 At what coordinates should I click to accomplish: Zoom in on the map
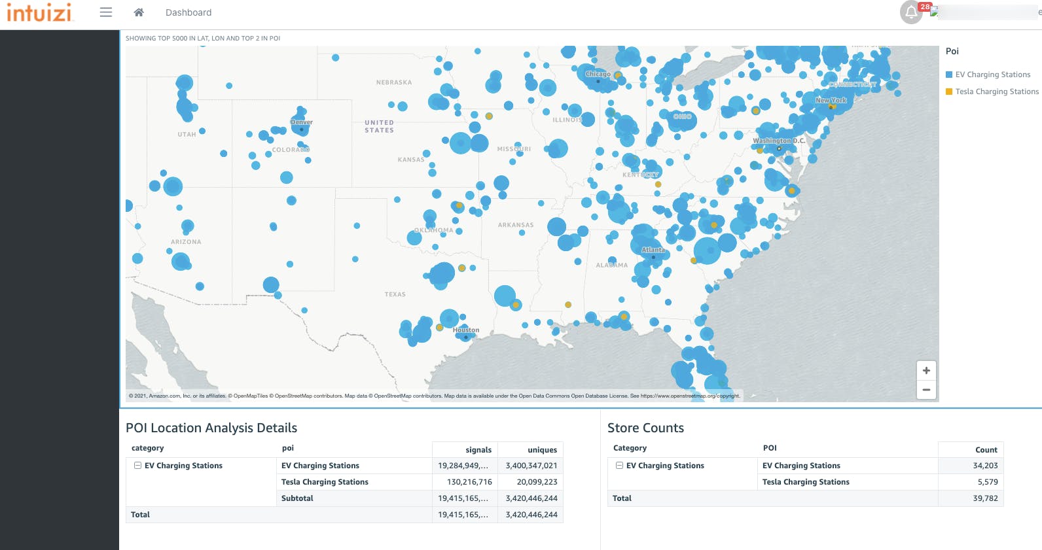click(926, 371)
